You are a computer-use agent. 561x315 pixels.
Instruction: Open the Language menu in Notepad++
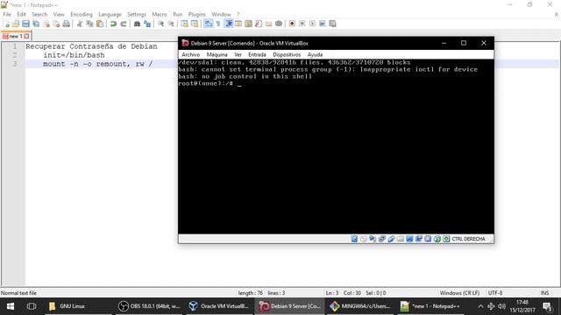coord(110,14)
